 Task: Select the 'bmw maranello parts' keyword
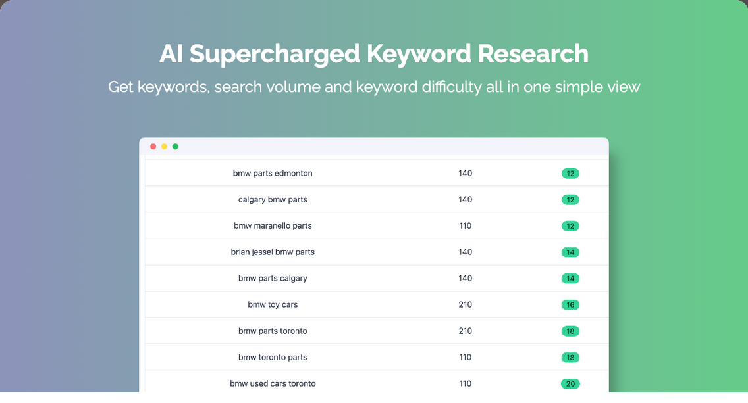point(273,225)
